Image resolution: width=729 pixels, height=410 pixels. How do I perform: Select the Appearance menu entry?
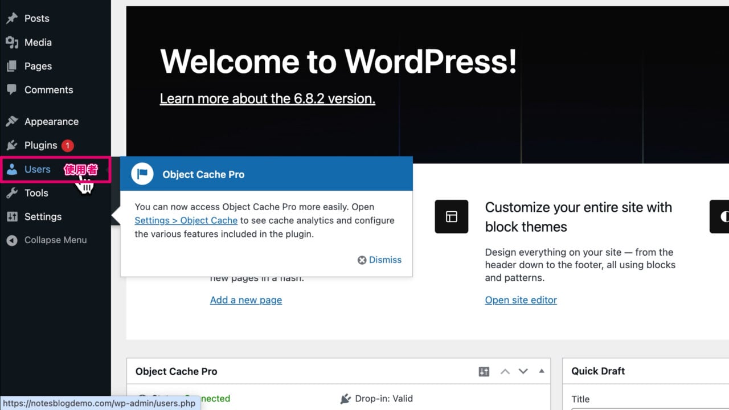51,121
